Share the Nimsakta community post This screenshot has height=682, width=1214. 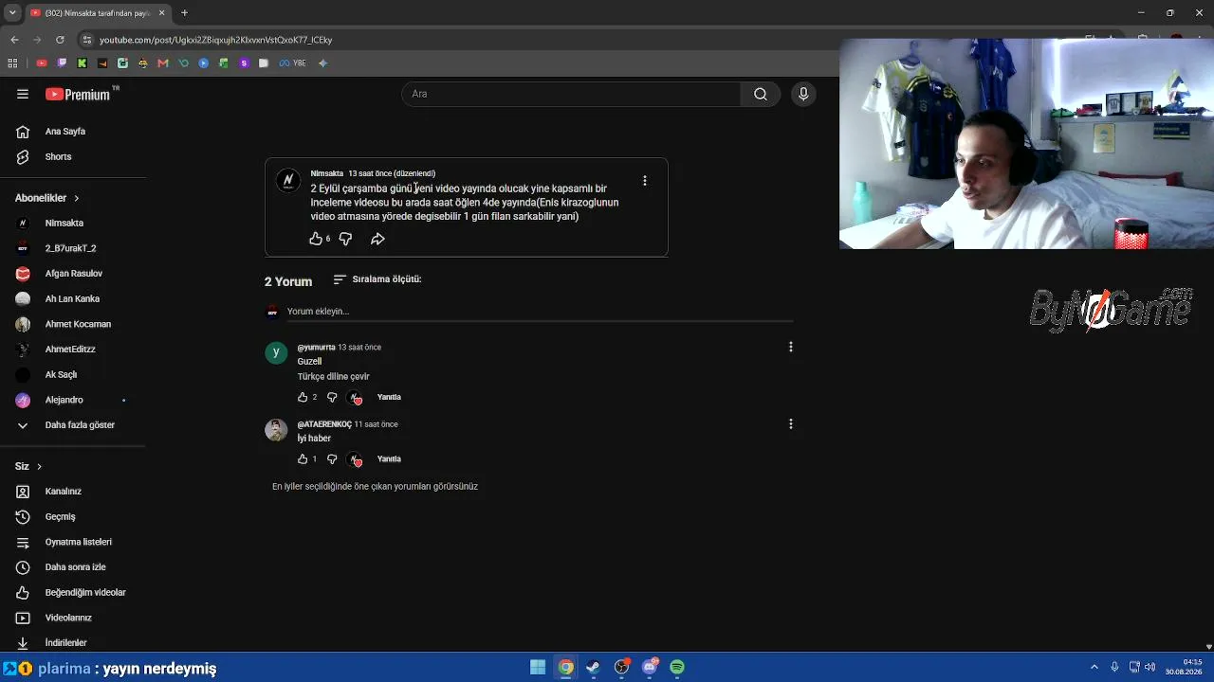click(377, 239)
